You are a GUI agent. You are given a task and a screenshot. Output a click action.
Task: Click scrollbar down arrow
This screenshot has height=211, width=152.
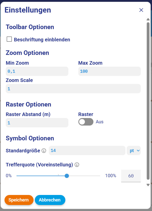pyautogui.click(x=148, y=185)
